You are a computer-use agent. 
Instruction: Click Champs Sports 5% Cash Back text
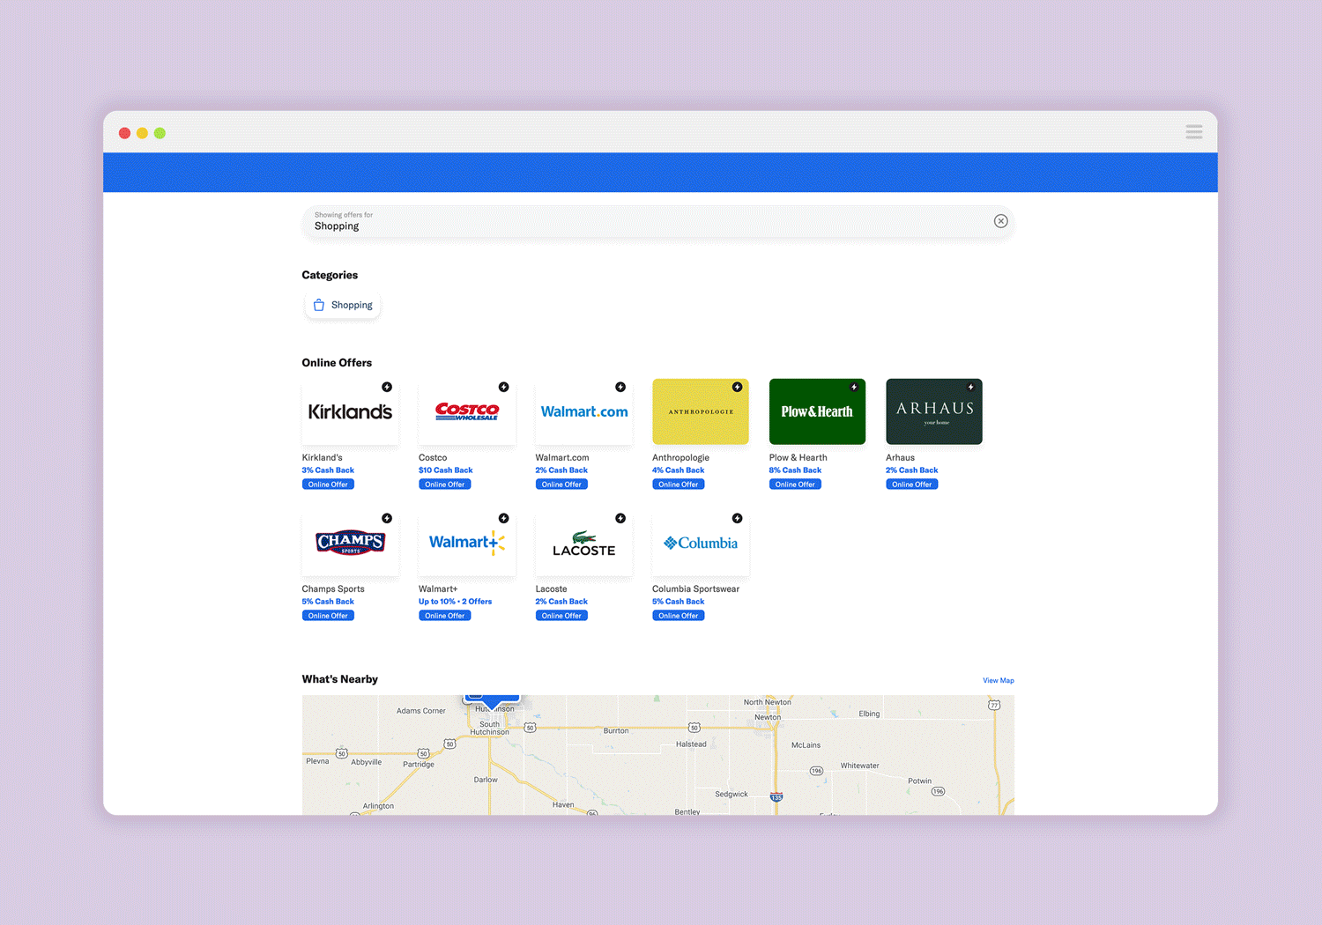328,602
